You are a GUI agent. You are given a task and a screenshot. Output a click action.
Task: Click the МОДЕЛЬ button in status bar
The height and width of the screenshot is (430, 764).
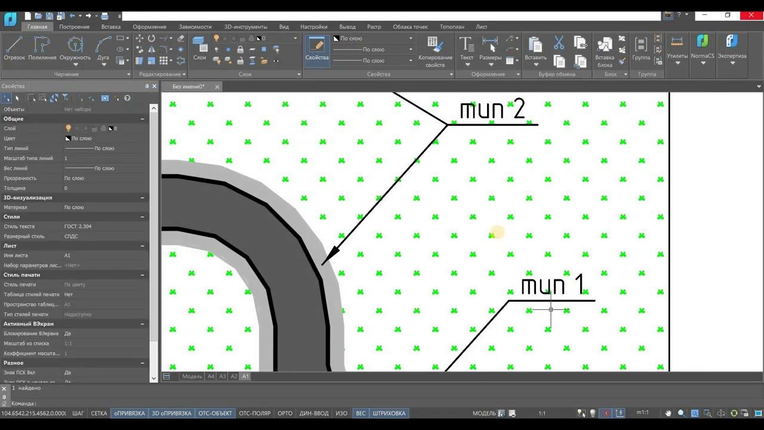coord(484,413)
